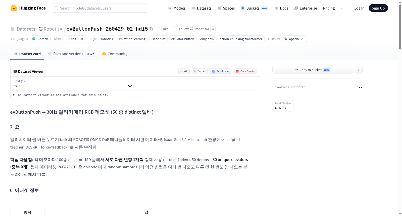Click the total file size 48.6 GB
402x216 pixels.
tap(280, 108)
